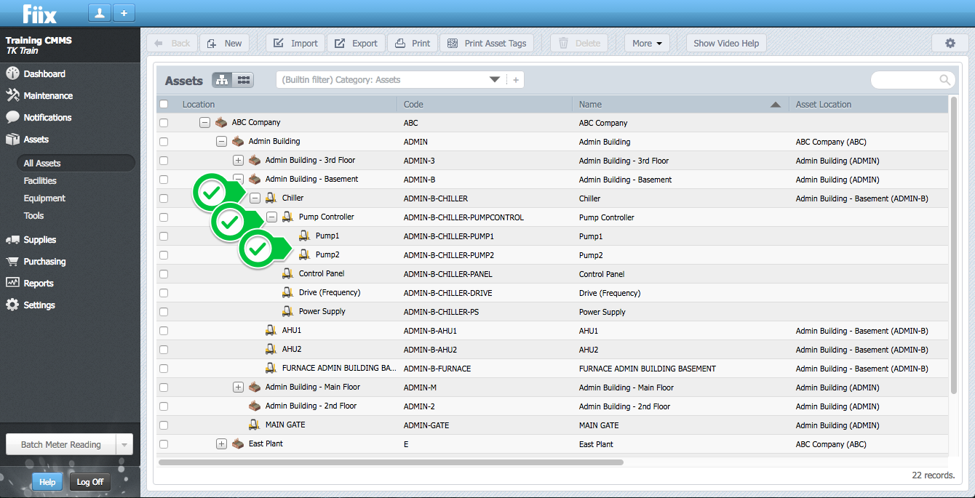Select the Pump1 row checkbox
The height and width of the screenshot is (498, 975).
pyautogui.click(x=164, y=236)
